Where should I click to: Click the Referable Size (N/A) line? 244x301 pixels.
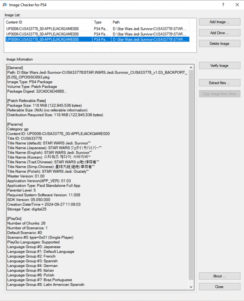click(47, 110)
